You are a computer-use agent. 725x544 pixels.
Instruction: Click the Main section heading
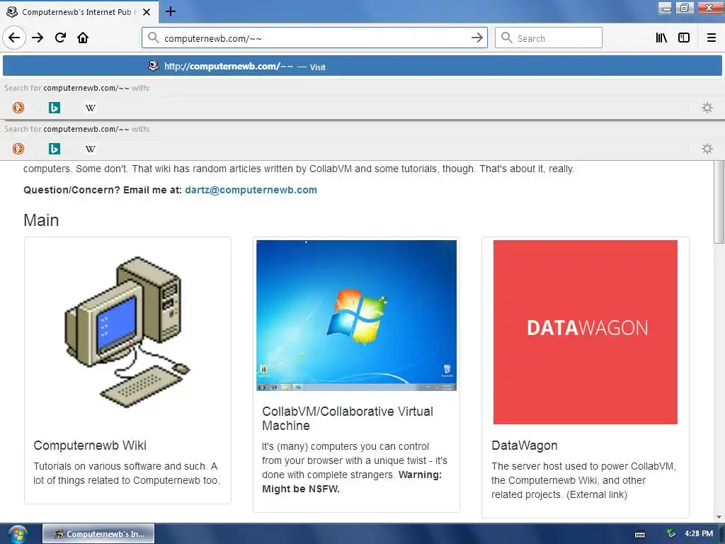[41, 220]
